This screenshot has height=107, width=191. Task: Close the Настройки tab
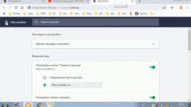pyautogui.click(x=133, y=1)
